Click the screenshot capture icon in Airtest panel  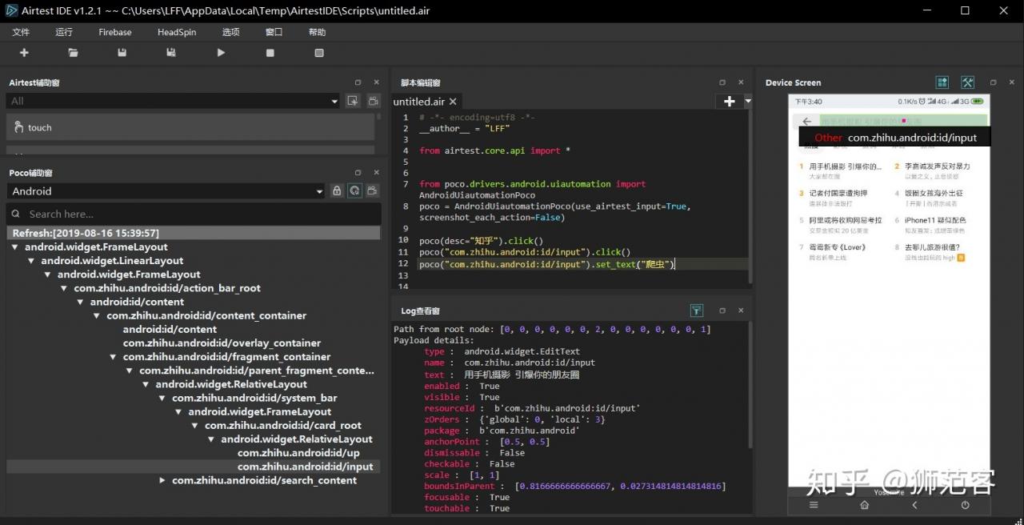coord(353,101)
